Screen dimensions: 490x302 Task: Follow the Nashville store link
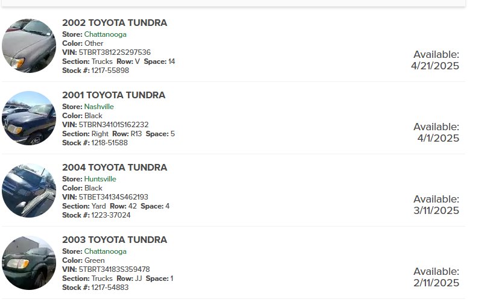[99, 107]
